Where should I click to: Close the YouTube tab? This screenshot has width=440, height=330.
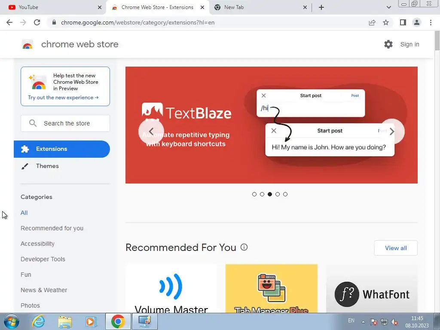pyautogui.click(x=100, y=7)
